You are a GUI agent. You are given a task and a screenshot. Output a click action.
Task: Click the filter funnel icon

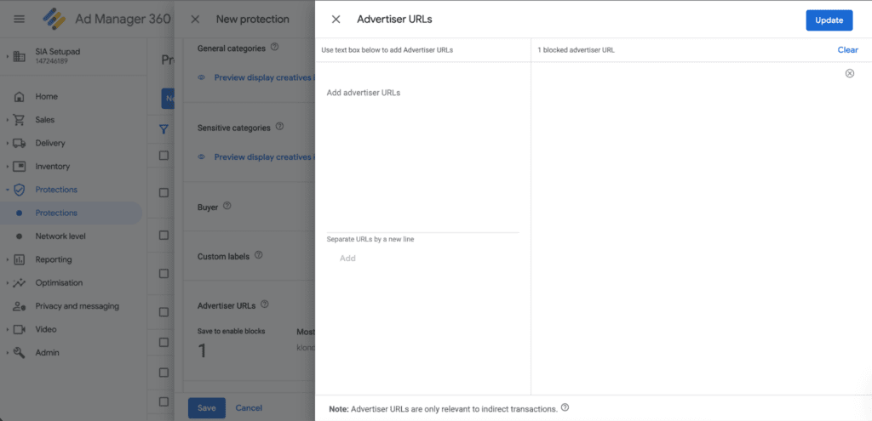click(x=163, y=129)
